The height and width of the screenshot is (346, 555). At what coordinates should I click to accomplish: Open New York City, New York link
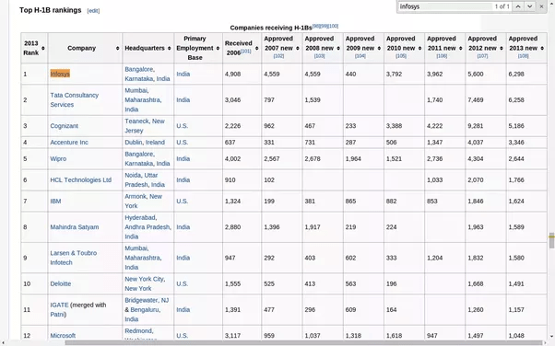tap(145, 283)
